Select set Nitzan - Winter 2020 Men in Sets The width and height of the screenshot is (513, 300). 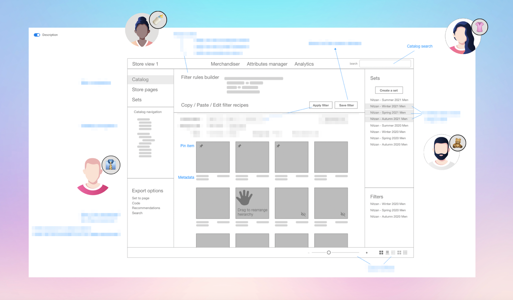[x=388, y=132]
